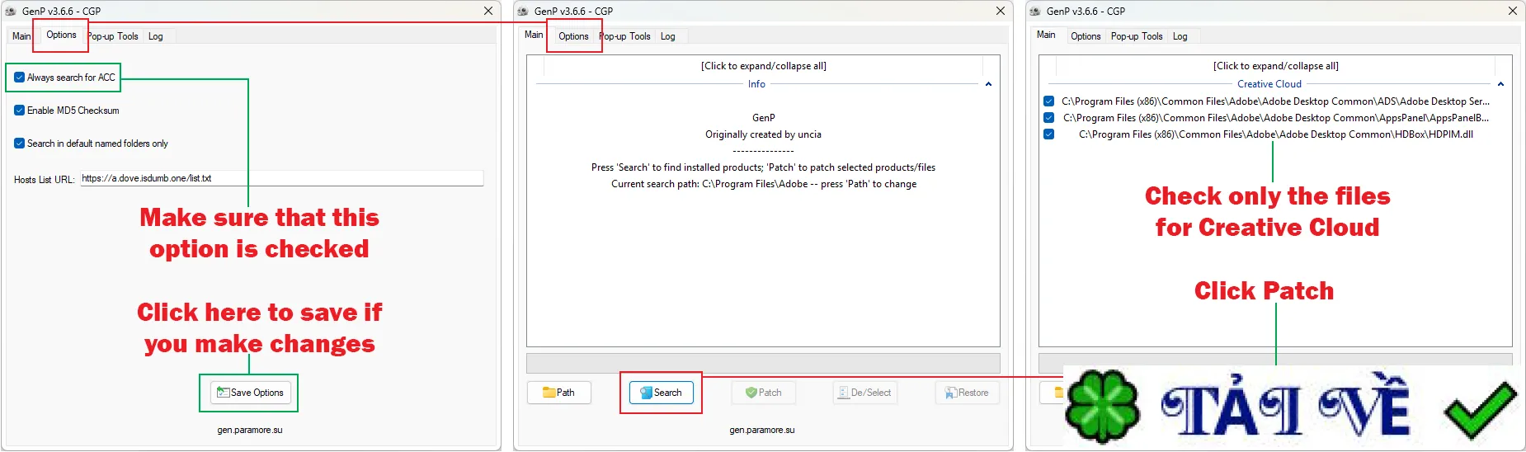Open the Pop-up Tools tab in the left window
Viewport: 1526px width, 452px height.
(x=113, y=36)
